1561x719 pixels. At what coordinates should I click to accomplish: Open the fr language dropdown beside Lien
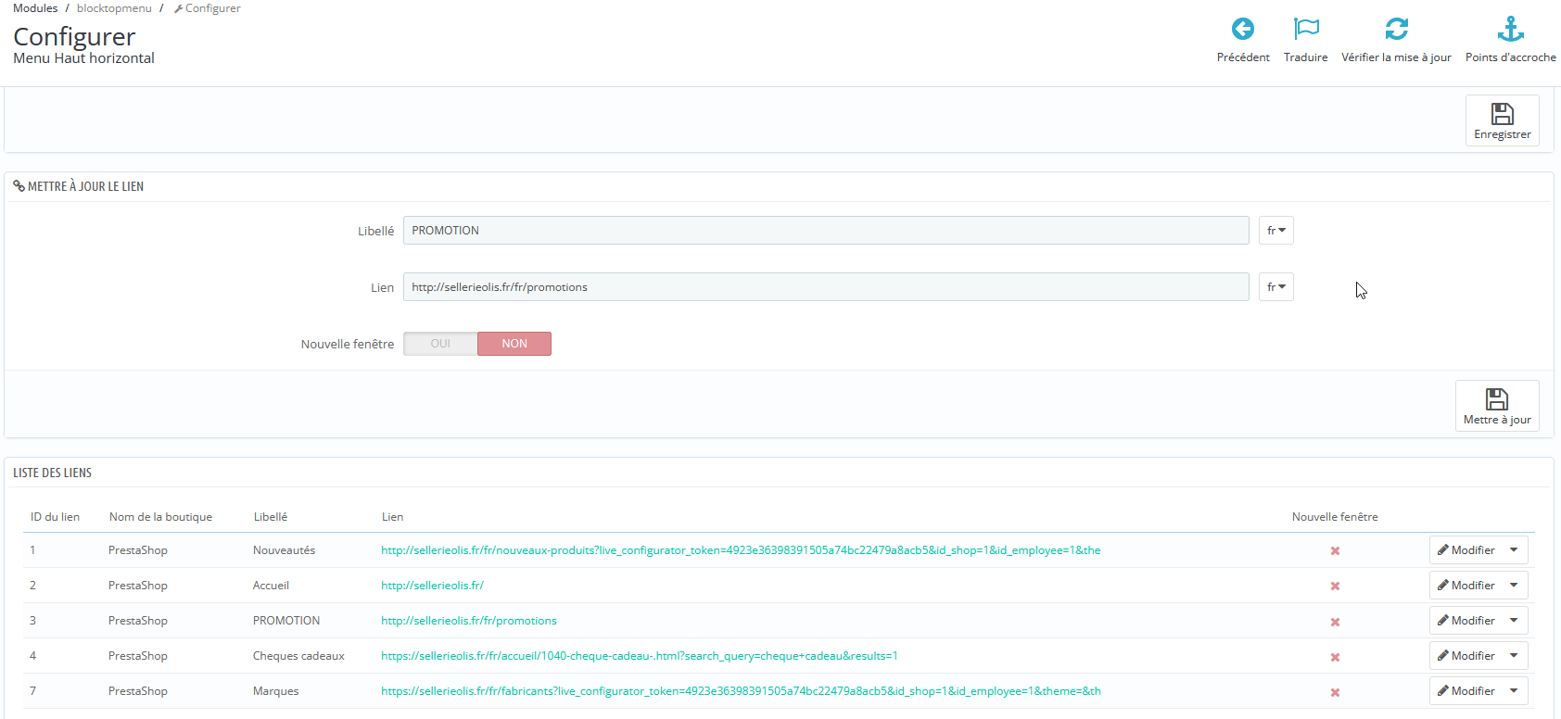coord(1276,287)
